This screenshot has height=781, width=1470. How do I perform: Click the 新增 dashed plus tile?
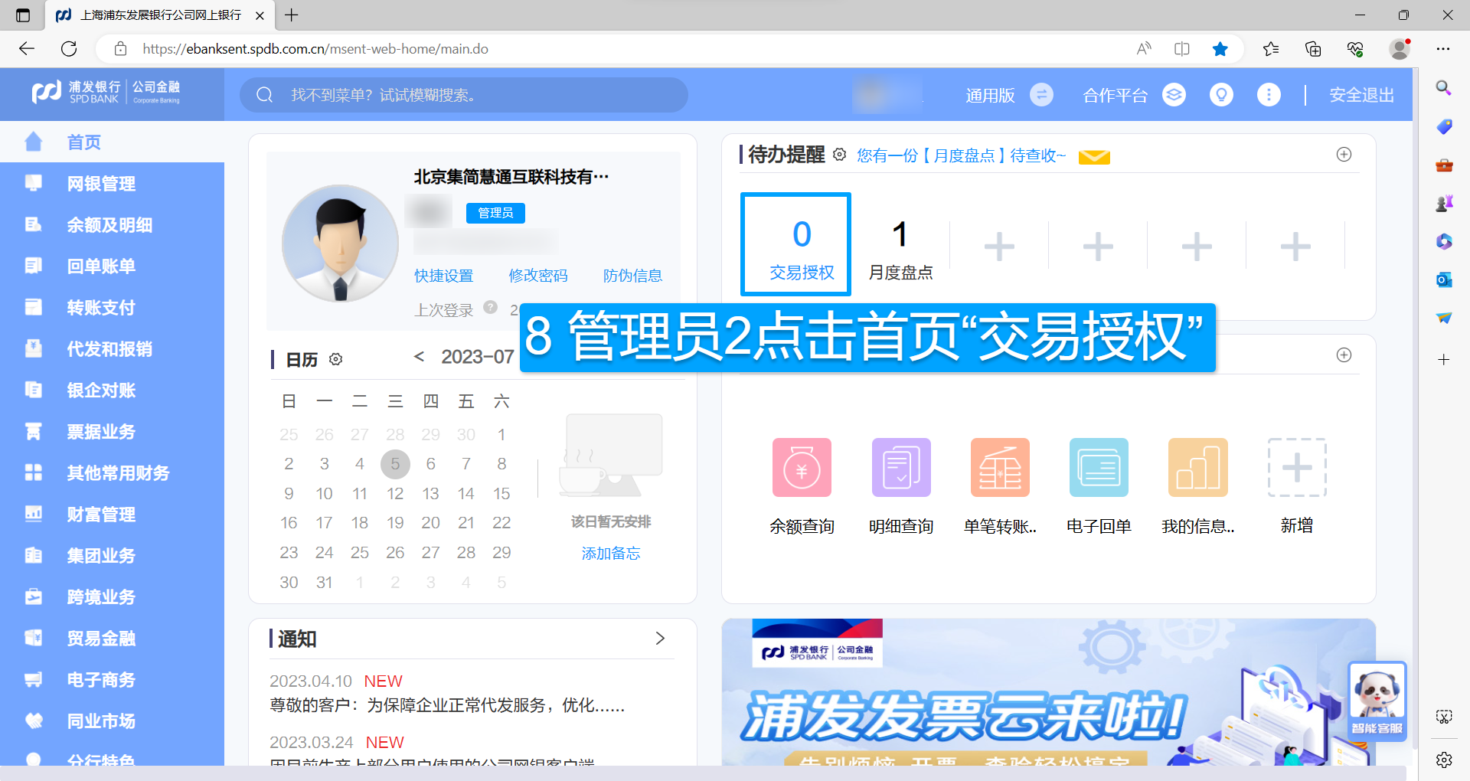click(1297, 467)
